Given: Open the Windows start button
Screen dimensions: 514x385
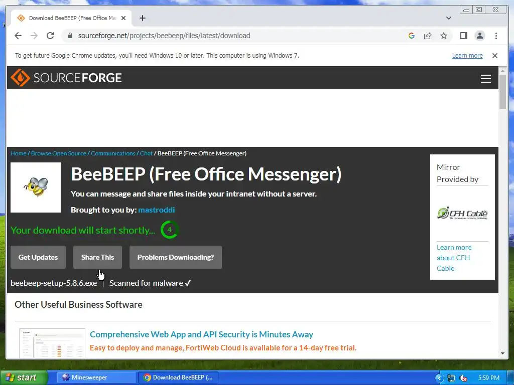Looking at the screenshot, I should click(x=24, y=377).
